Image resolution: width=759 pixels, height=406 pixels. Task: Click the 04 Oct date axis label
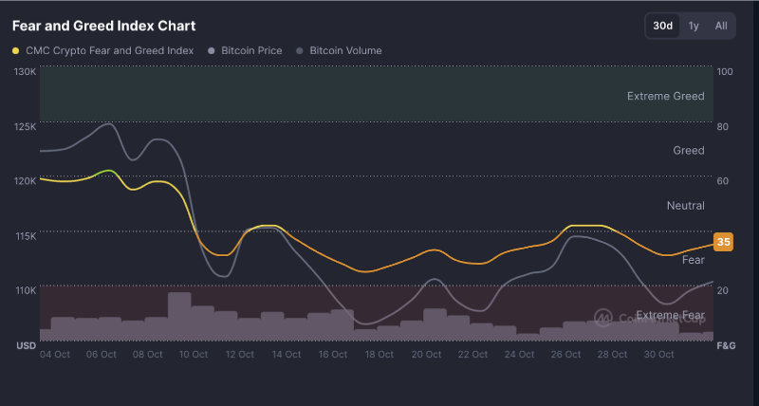55,354
